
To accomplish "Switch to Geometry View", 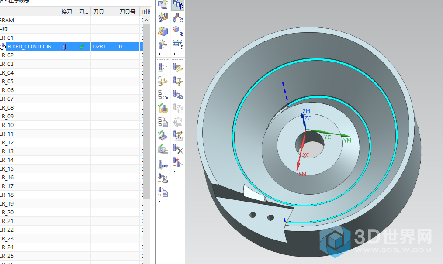I will pos(178,31).
